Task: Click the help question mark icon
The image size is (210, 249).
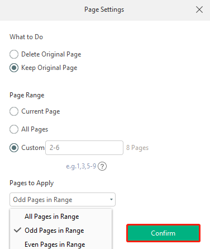Action: click(x=102, y=166)
